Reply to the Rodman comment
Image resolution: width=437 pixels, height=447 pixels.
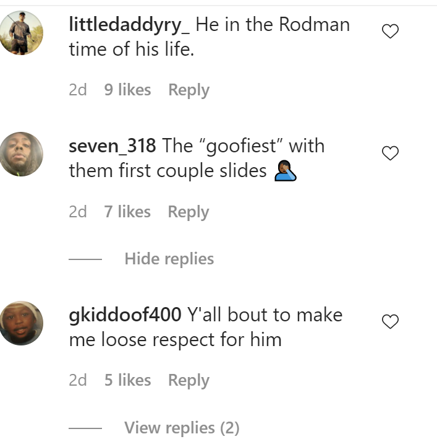coord(189,90)
